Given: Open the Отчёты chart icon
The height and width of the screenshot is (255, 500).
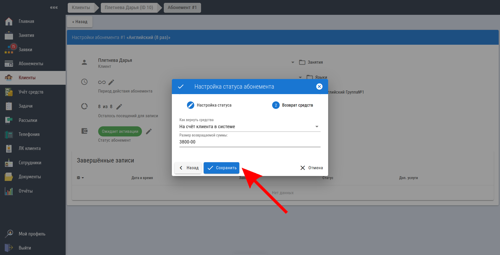Looking at the screenshot, I should pos(9,191).
